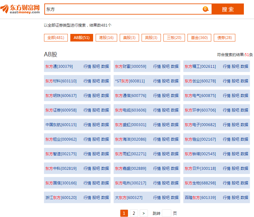Click 行情 for *ST东方[600811]
Screen dimensions: 254x217
click(x=157, y=81)
